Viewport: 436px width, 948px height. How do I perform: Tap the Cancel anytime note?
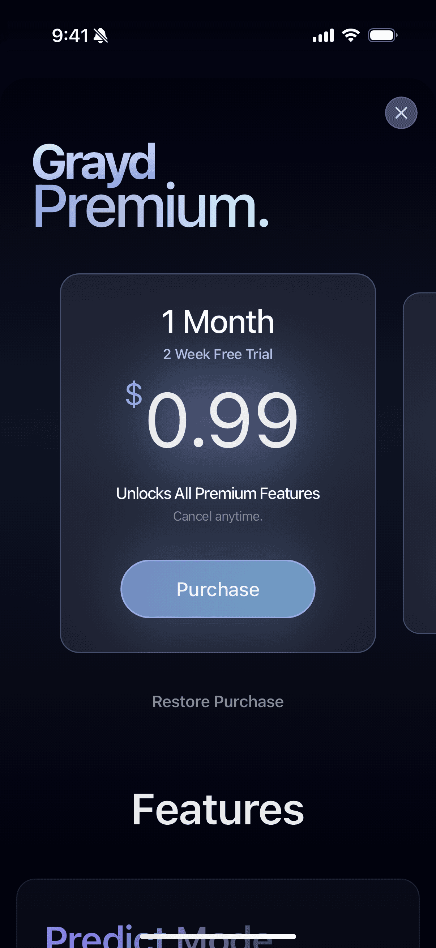click(x=218, y=516)
